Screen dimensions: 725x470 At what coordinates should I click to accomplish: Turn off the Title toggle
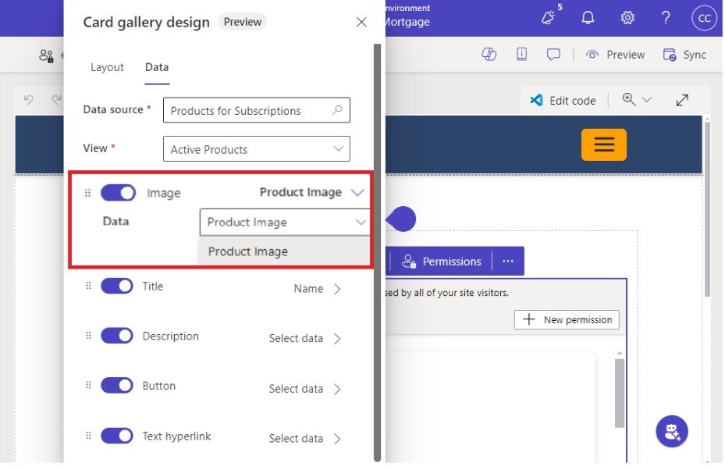point(117,287)
